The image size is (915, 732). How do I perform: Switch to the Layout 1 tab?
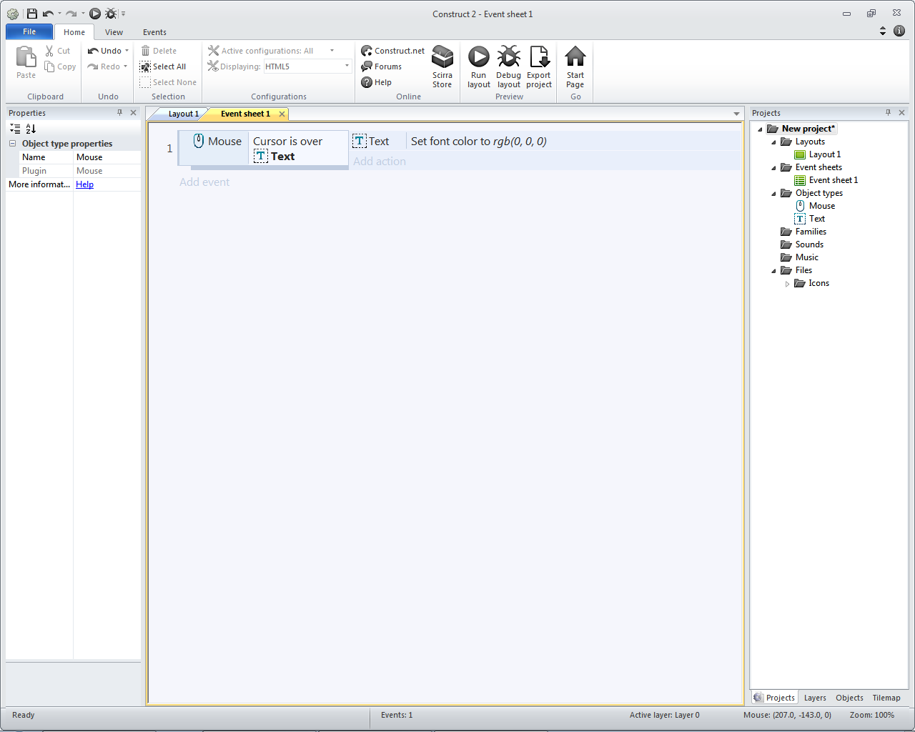183,114
